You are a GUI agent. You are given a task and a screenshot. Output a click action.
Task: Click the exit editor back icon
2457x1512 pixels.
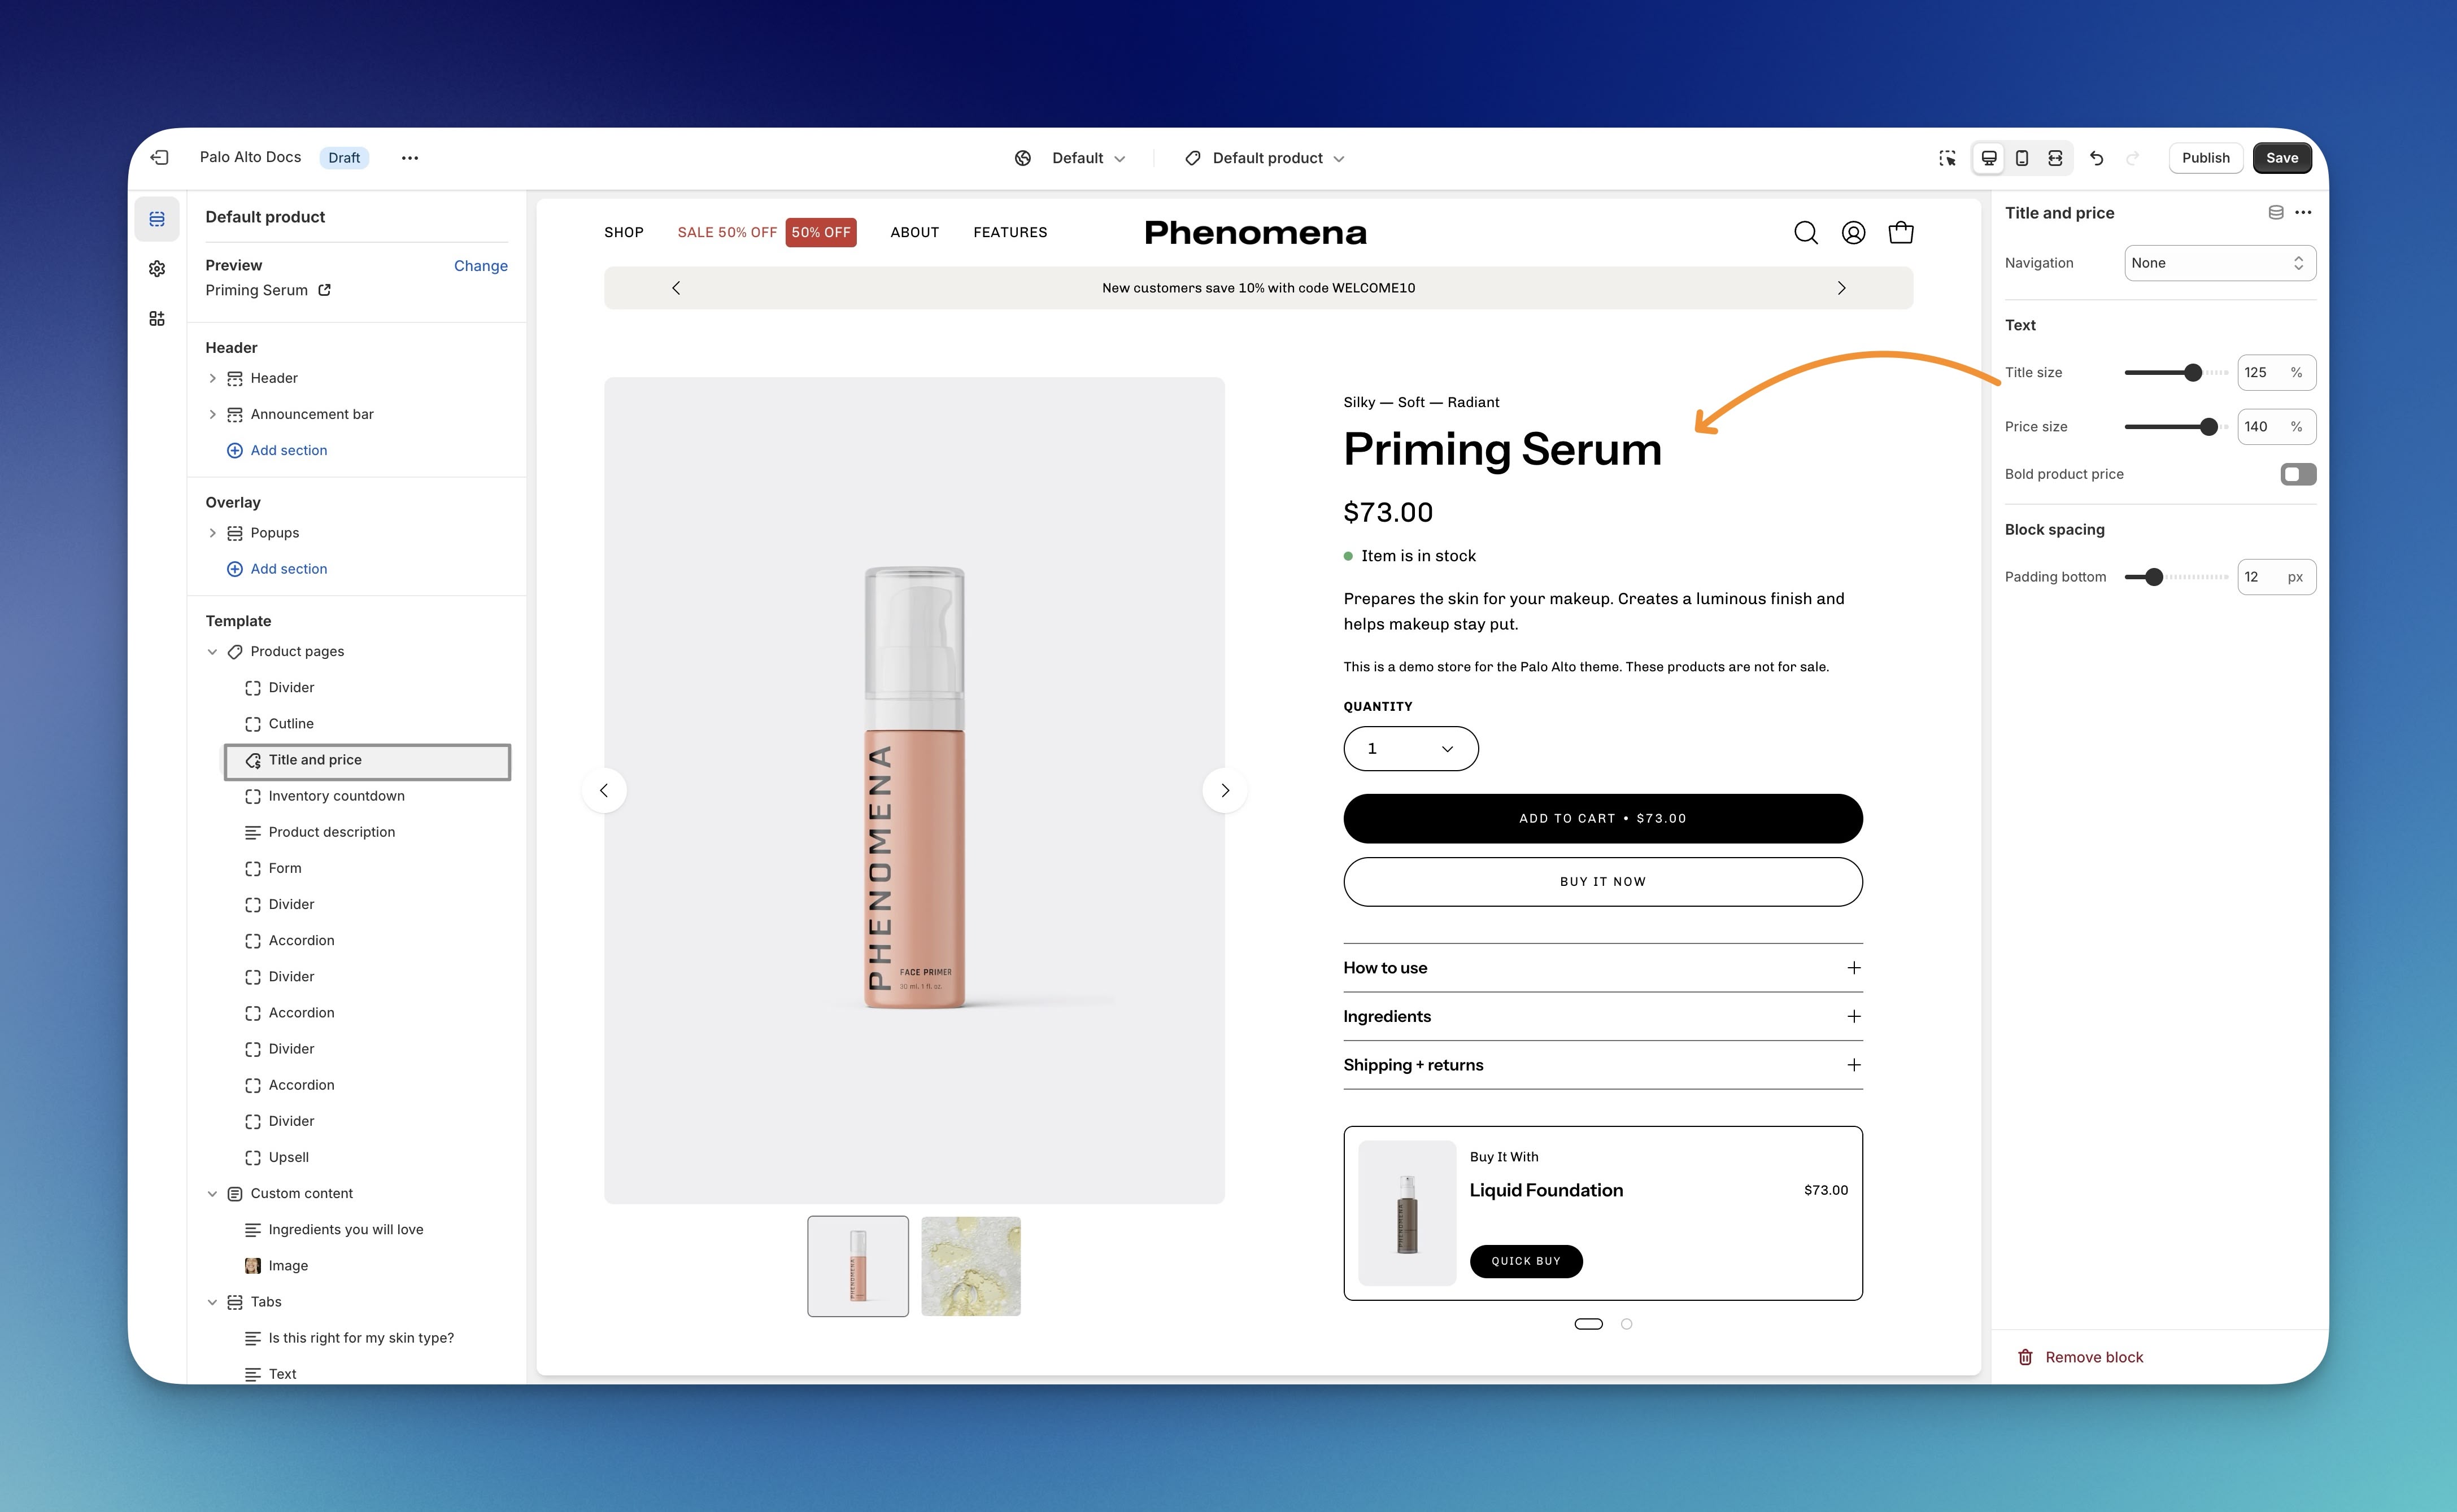(160, 158)
